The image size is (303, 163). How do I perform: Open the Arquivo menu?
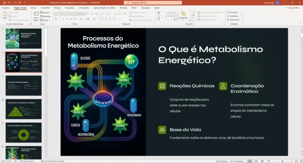[x=6, y=8]
